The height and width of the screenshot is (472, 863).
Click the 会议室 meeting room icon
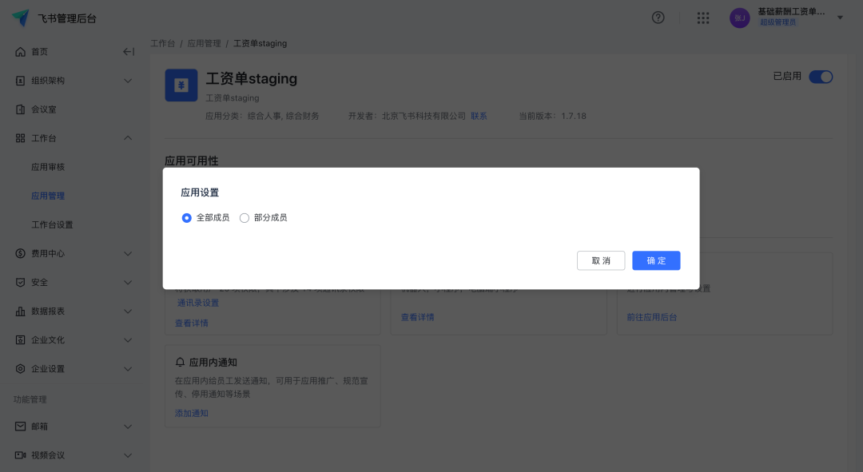20,109
